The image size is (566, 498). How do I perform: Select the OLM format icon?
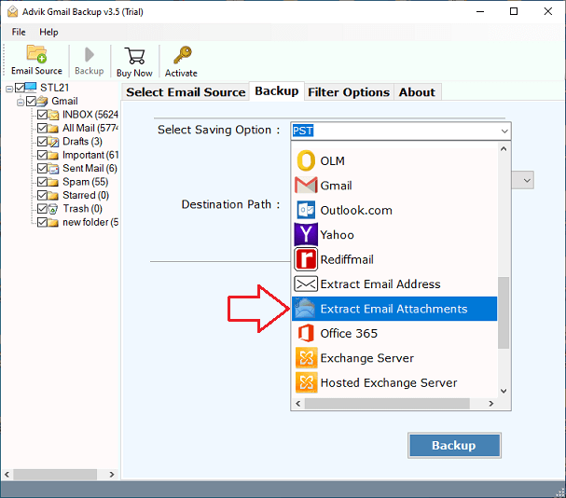click(x=306, y=160)
